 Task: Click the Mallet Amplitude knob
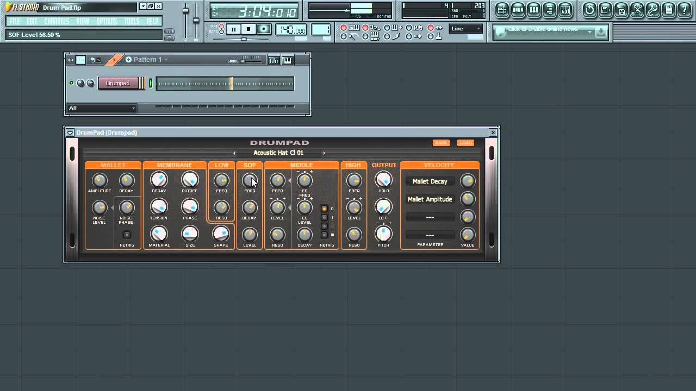99,180
